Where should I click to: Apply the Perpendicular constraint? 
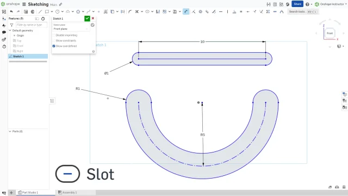(x=234, y=11)
